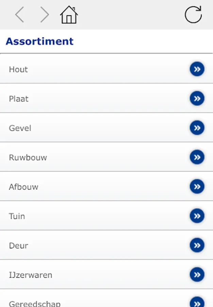Reload the page with the refresh icon

(193, 15)
